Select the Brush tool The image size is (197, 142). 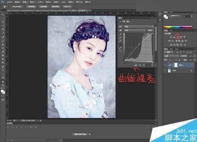pyautogui.click(x=3, y=41)
